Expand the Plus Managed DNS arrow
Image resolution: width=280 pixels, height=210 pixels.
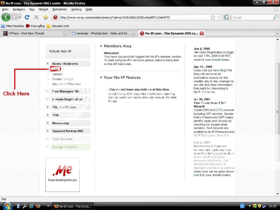pos(48,91)
